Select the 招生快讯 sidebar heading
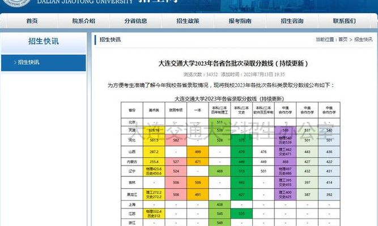This screenshot has width=378, height=226. pos(44,41)
